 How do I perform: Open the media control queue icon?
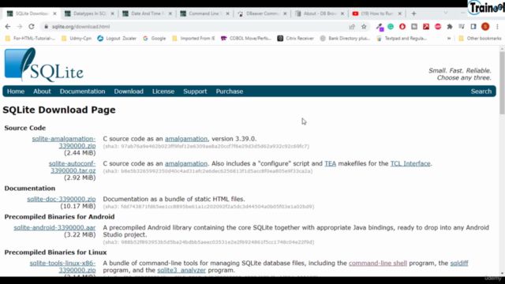pos(462,27)
